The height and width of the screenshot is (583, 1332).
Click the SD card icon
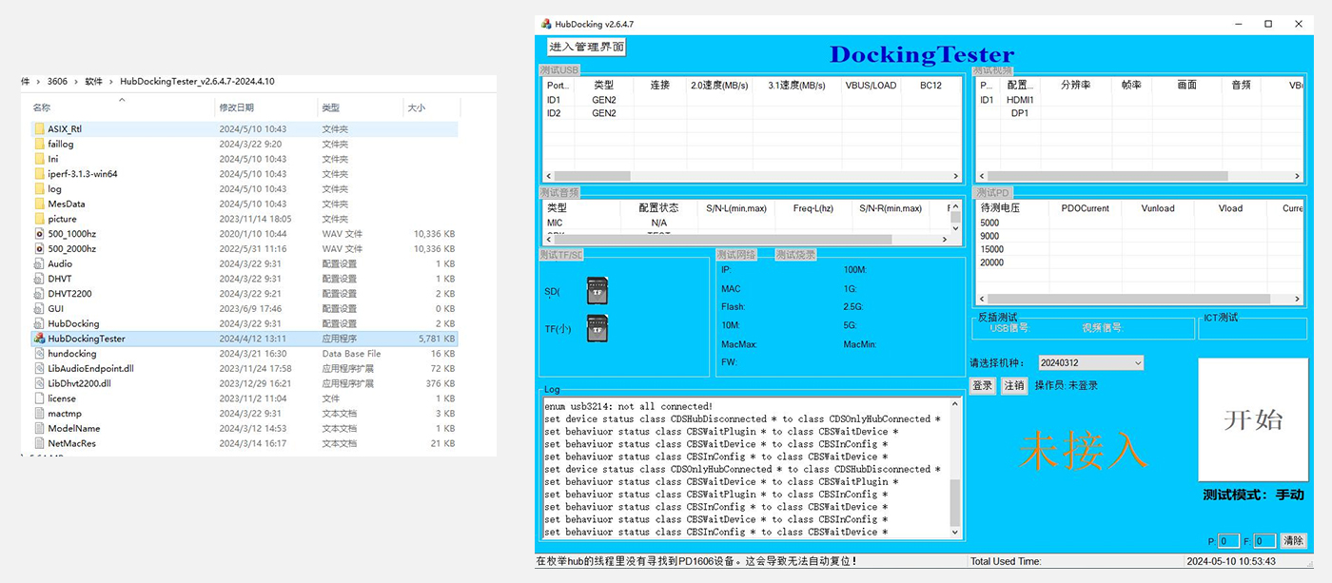597,290
